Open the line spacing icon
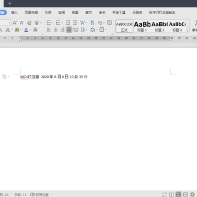The height and width of the screenshot is (197, 197). tap(83, 30)
